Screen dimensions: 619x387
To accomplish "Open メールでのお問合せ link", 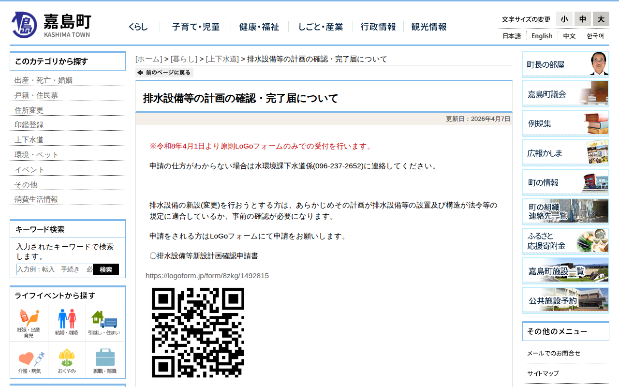I will (x=554, y=353).
